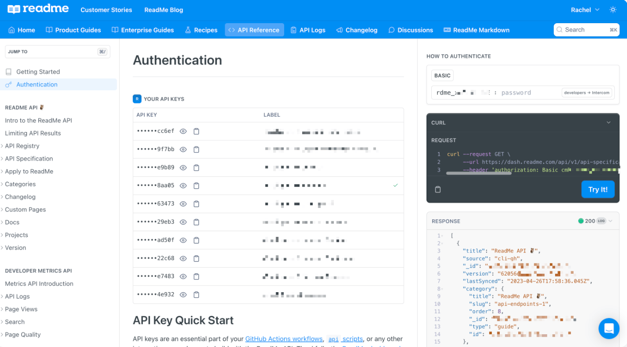Image resolution: width=627 pixels, height=347 pixels.
Task: Open Customer Stories link
Action: (106, 10)
